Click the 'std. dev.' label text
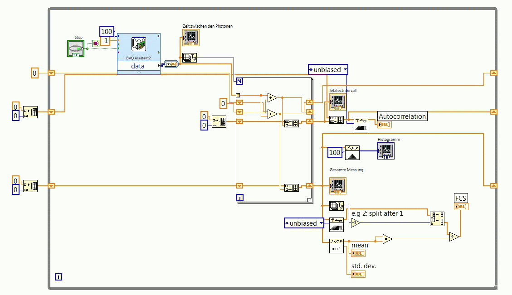 (x=364, y=266)
